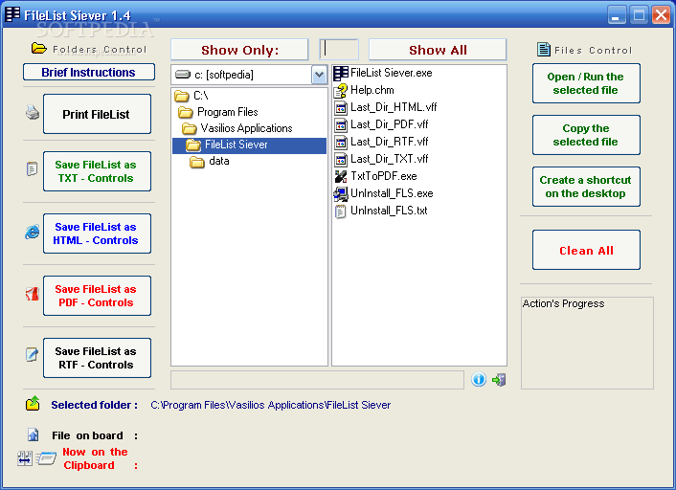Select the Vasilios Applications folder
Image resolution: width=676 pixels, height=490 pixels.
point(247,128)
